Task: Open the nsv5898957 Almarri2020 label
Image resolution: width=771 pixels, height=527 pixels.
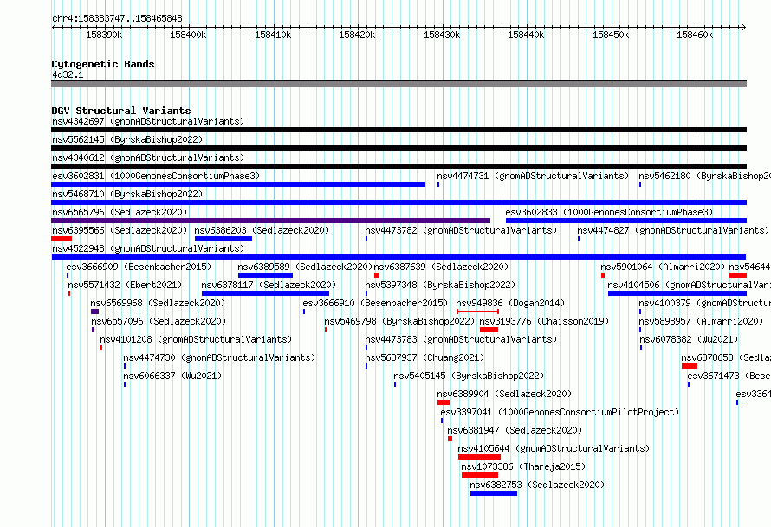Action: click(x=701, y=321)
